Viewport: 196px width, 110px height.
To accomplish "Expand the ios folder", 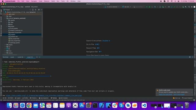I will click(5, 47).
